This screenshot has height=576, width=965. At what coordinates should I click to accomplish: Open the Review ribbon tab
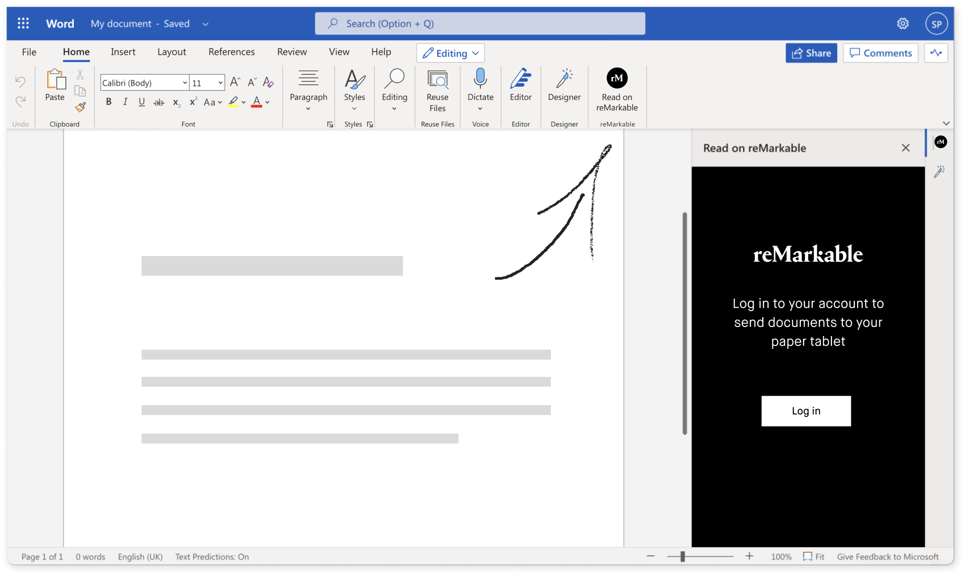pos(292,52)
